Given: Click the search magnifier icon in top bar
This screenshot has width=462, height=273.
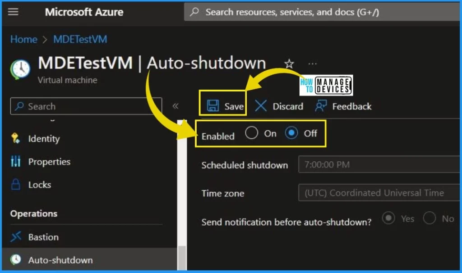Looking at the screenshot, I should pyautogui.click(x=194, y=12).
